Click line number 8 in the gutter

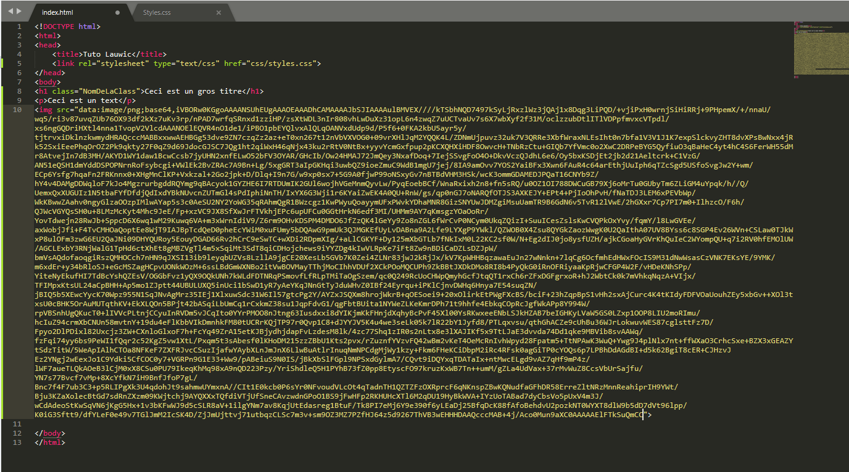[x=19, y=91]
